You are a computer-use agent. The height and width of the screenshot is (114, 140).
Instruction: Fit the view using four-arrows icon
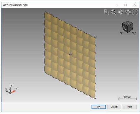pyautogui.click(x=135, y=12)
